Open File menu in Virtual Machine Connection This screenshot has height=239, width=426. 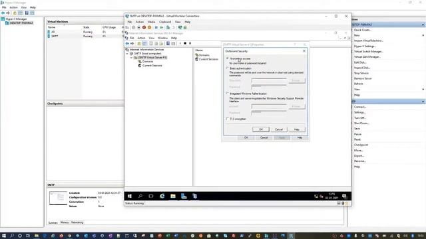130,22
